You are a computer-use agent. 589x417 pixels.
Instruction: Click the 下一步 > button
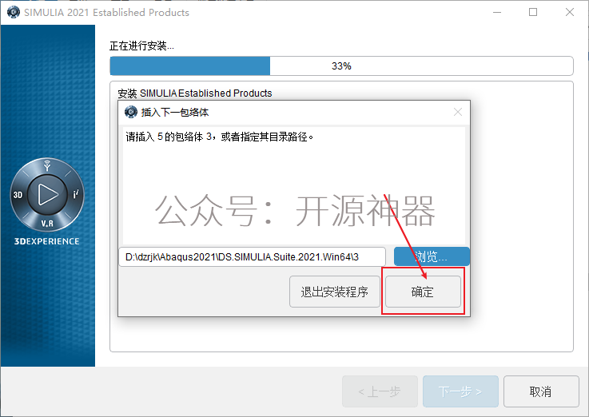pos(460,391)
